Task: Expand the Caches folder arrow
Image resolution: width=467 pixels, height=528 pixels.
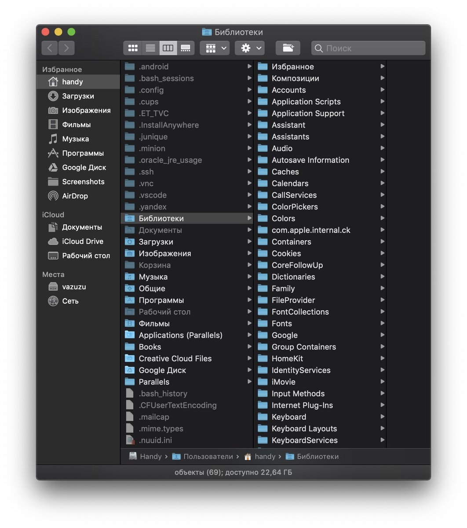Action: [382, 172]
